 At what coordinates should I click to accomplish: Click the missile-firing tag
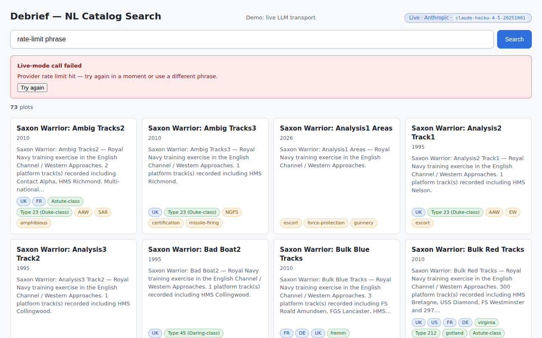pos(204,223)
